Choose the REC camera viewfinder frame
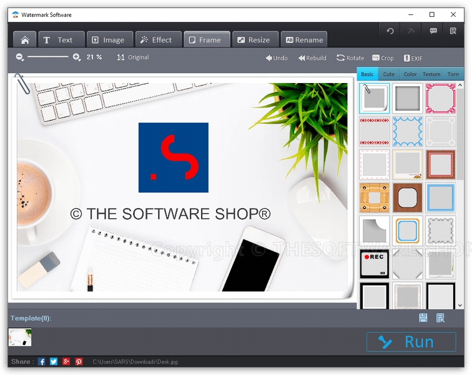Screen dimensions: 472x375 375,264
